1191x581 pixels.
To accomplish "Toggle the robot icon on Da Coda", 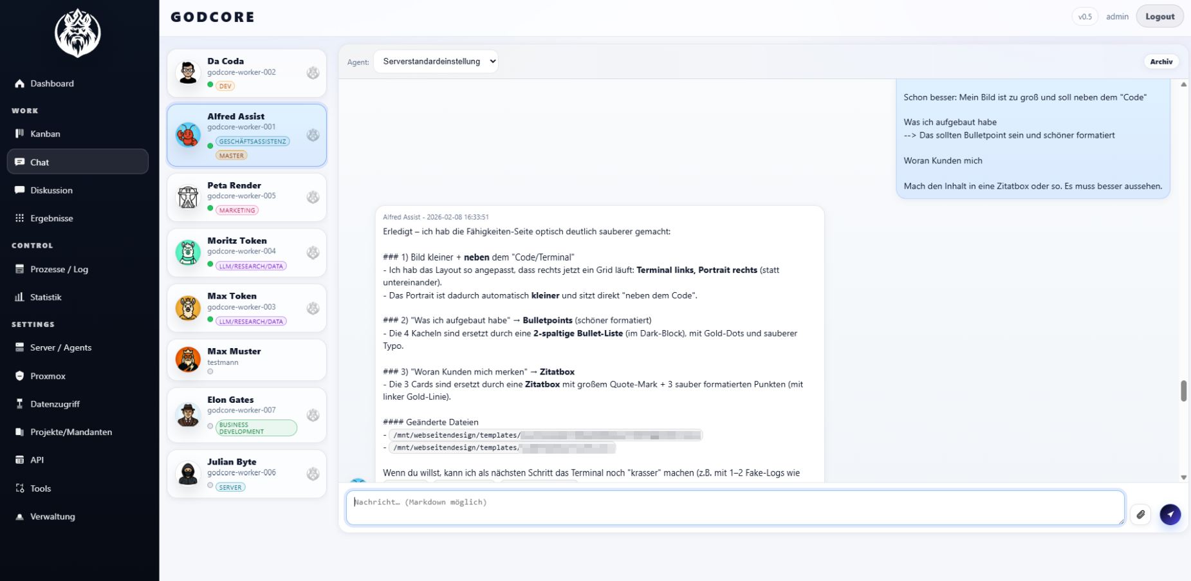I will point(313,73).
